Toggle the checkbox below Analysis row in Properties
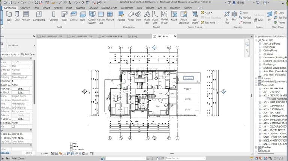The height and width of the screenshot is (161, 288). point(13,127)
